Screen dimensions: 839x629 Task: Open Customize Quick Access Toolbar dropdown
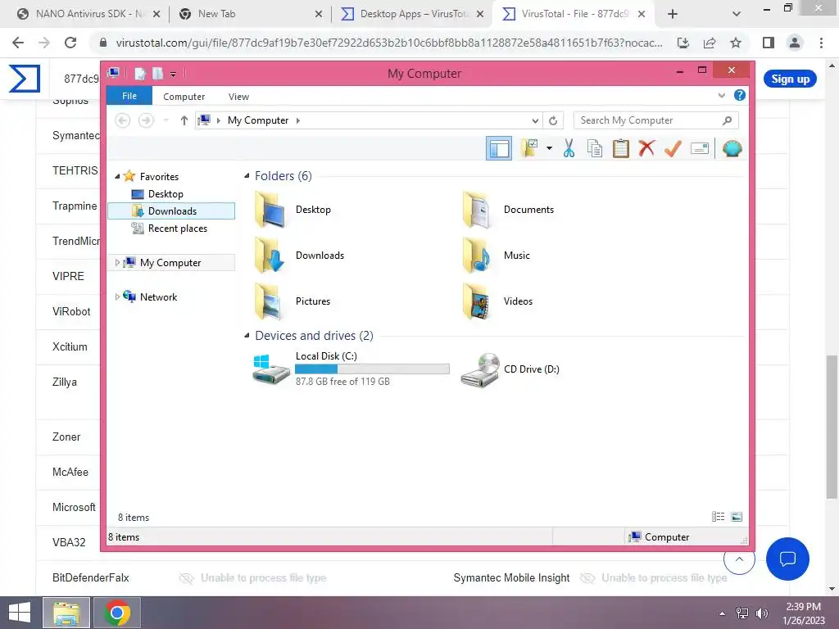coord(174,74)
